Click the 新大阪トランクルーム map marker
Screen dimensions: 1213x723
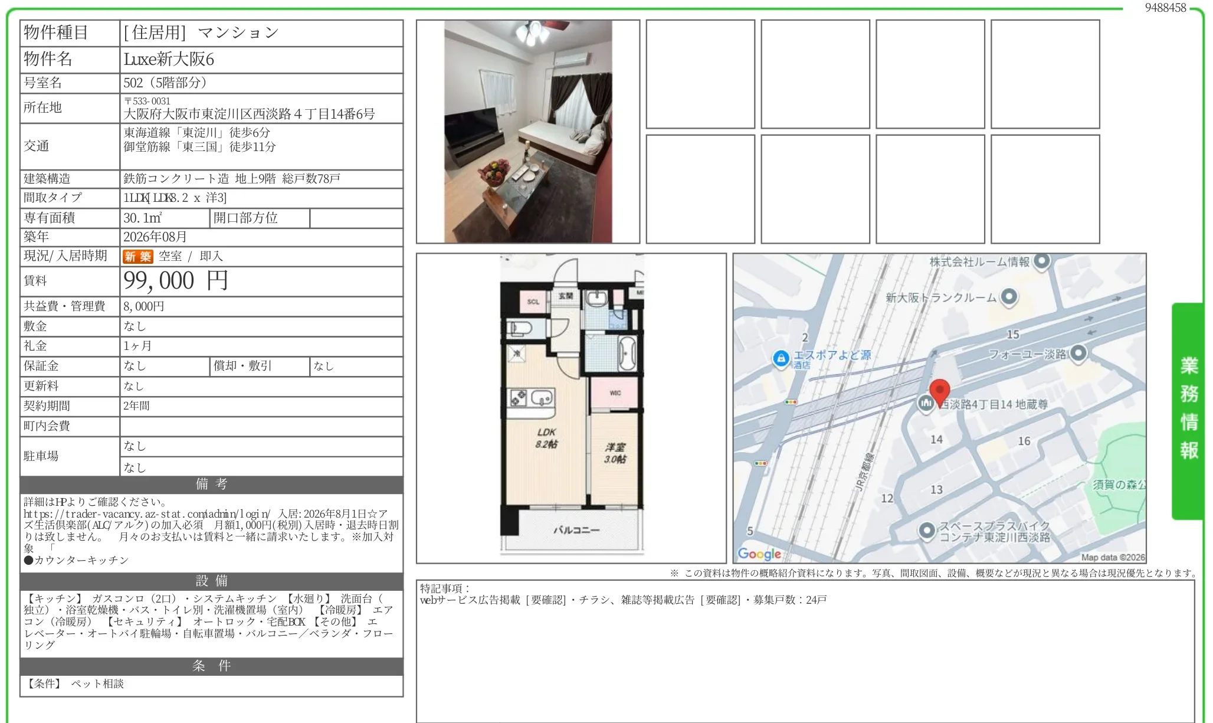(1009, 296)
